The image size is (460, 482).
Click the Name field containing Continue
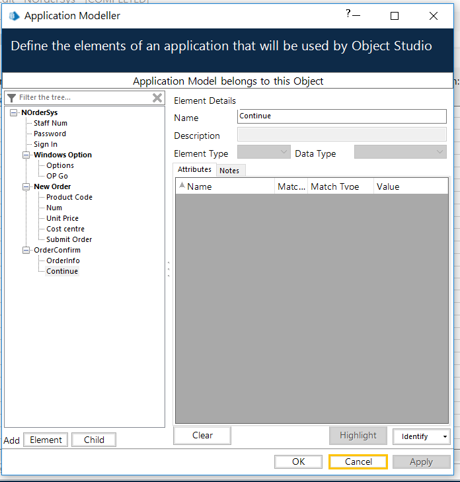coord(342,116)
